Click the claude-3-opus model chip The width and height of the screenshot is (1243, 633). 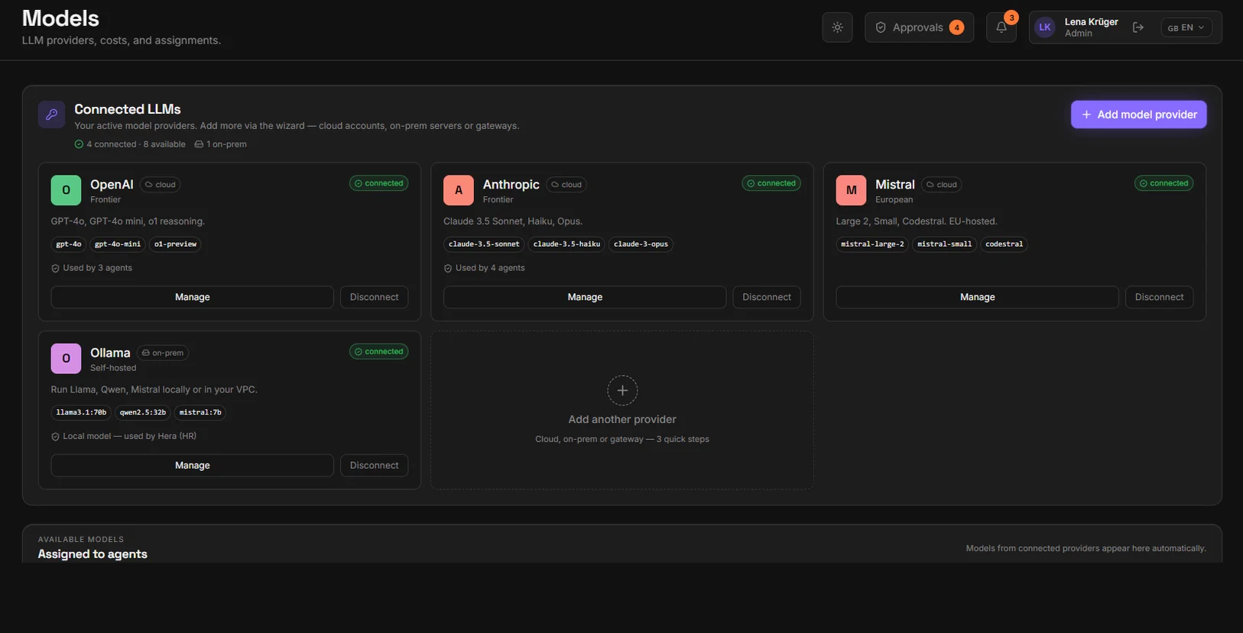641,244
